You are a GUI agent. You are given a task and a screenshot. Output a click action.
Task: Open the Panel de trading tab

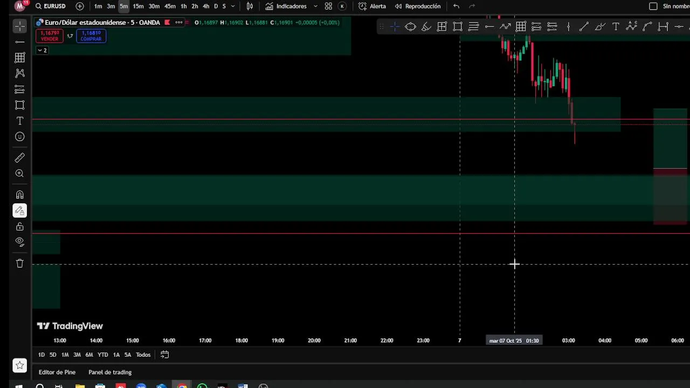pyautogui.click(x=110, y=372)
